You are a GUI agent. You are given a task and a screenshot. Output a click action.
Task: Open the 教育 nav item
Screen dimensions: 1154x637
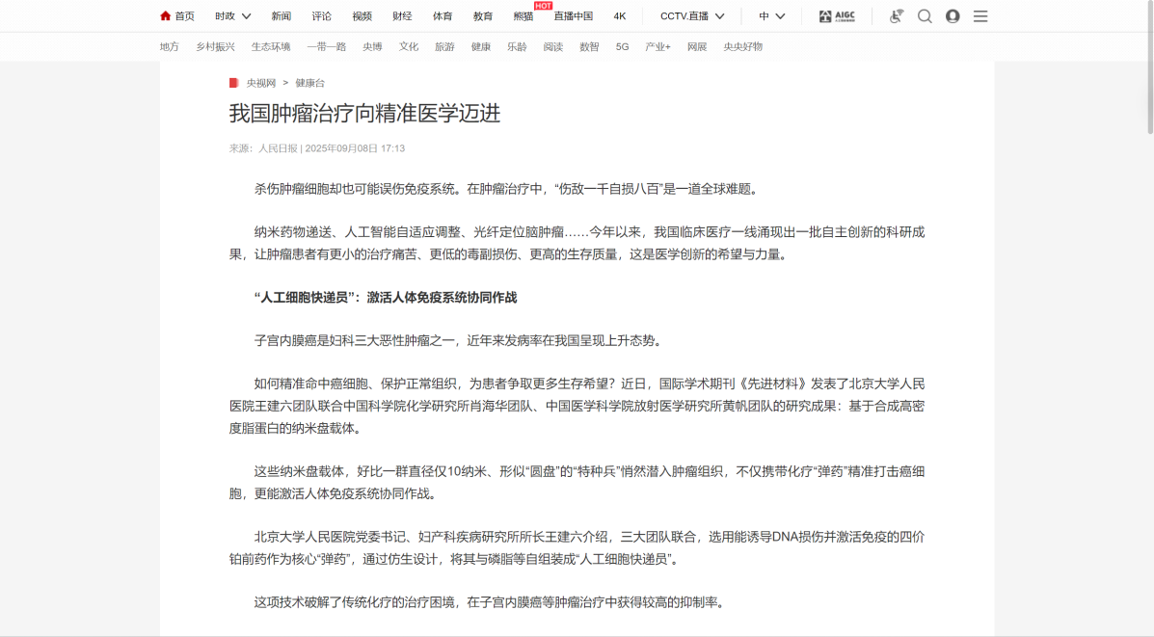(x=483, y=16)
